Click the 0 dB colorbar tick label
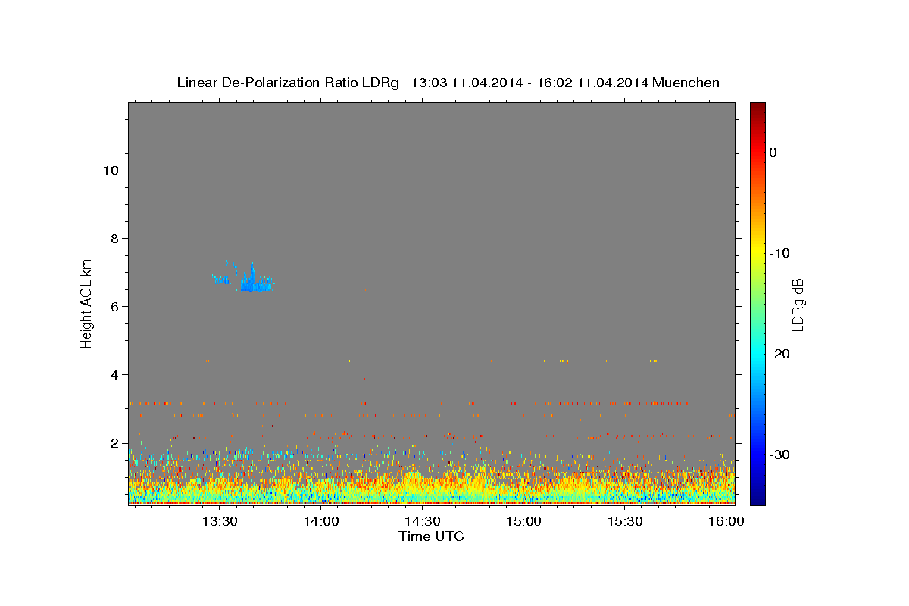909x606 pixels. click(x=773, y=152)
